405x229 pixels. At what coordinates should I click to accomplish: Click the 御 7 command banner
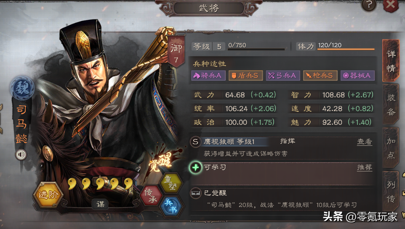click(x=176, y=53)
